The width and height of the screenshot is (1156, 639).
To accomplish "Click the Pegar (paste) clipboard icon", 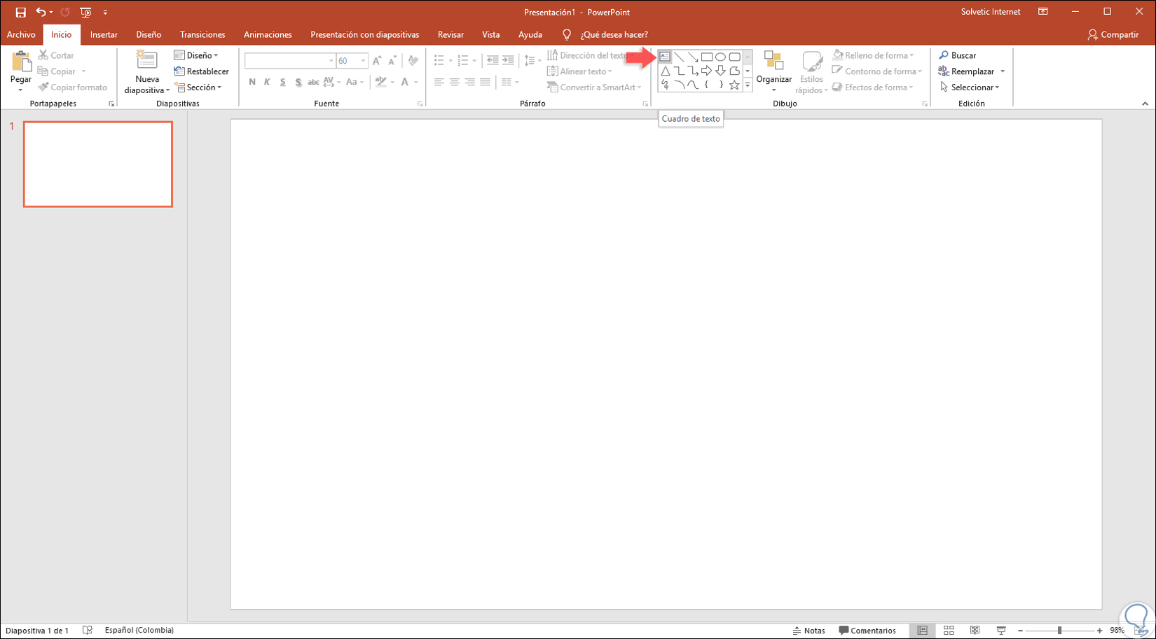I will tap(21, 62).
